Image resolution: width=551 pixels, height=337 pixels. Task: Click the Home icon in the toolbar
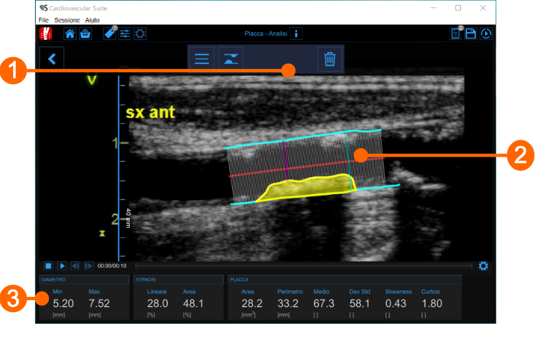(69, 34)
